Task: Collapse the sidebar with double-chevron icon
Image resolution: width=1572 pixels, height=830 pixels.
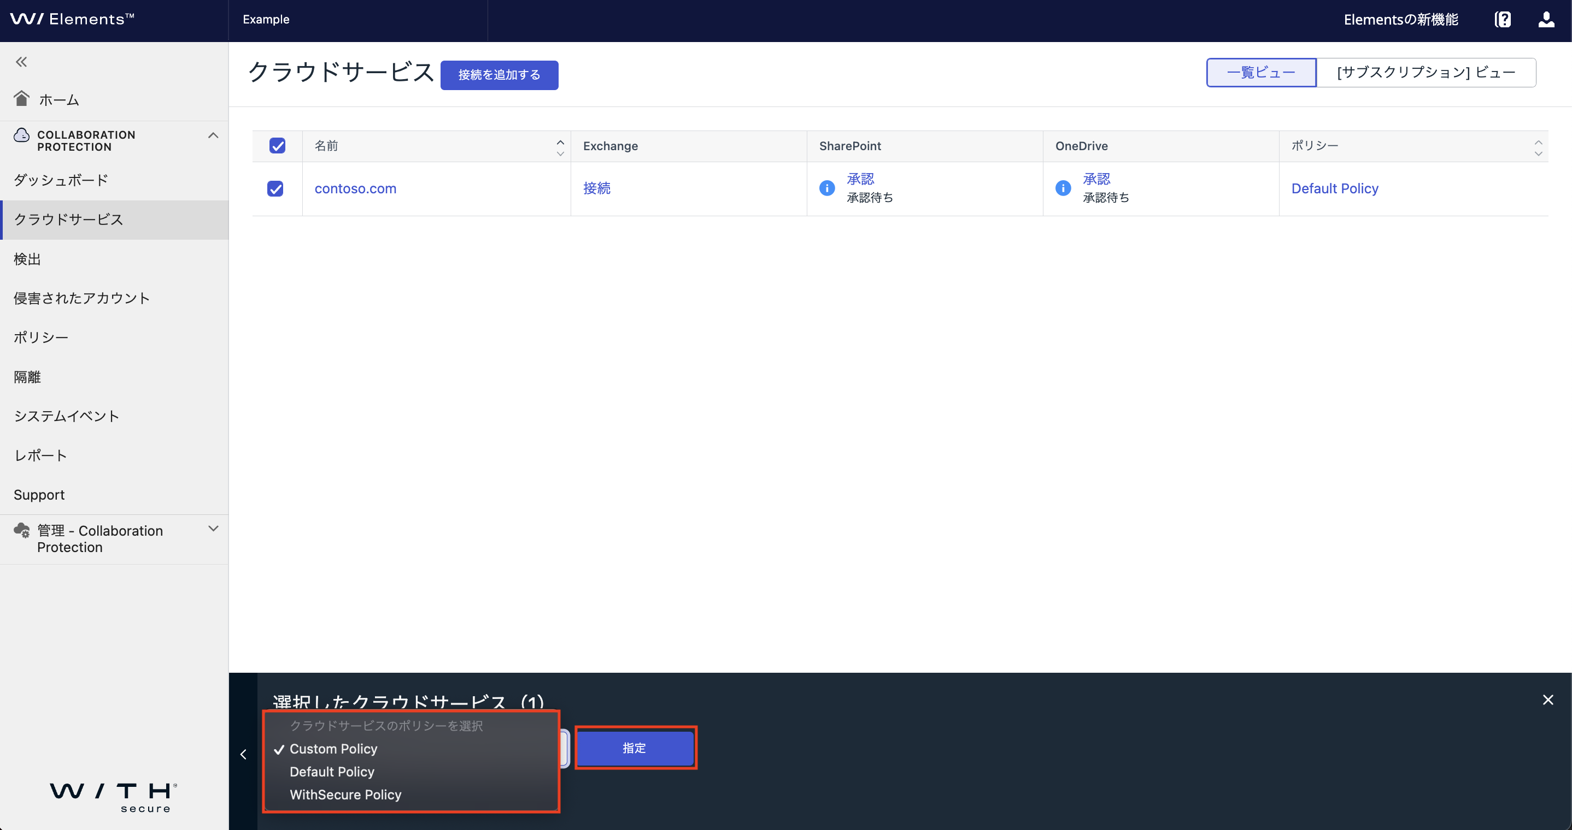Action: (21, 62)
